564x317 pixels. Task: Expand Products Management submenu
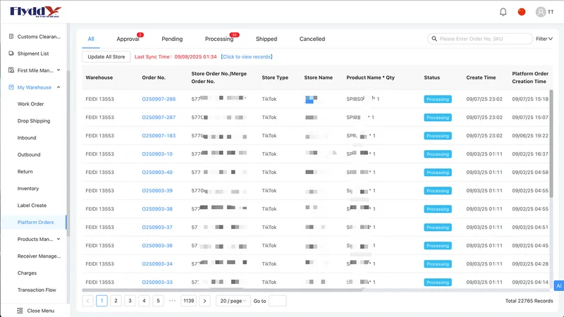[x=59, y=239]
